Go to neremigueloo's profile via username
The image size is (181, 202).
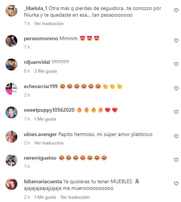(x=40, y=158)
